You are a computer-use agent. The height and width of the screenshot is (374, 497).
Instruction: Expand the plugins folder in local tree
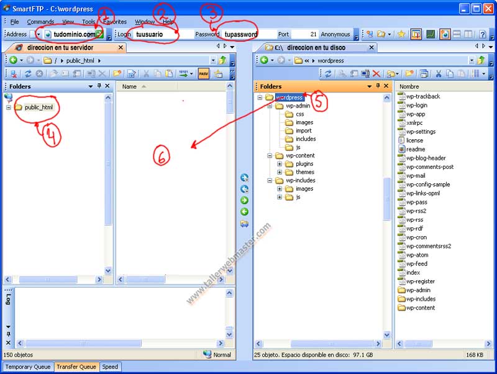(x=280, y=164)
